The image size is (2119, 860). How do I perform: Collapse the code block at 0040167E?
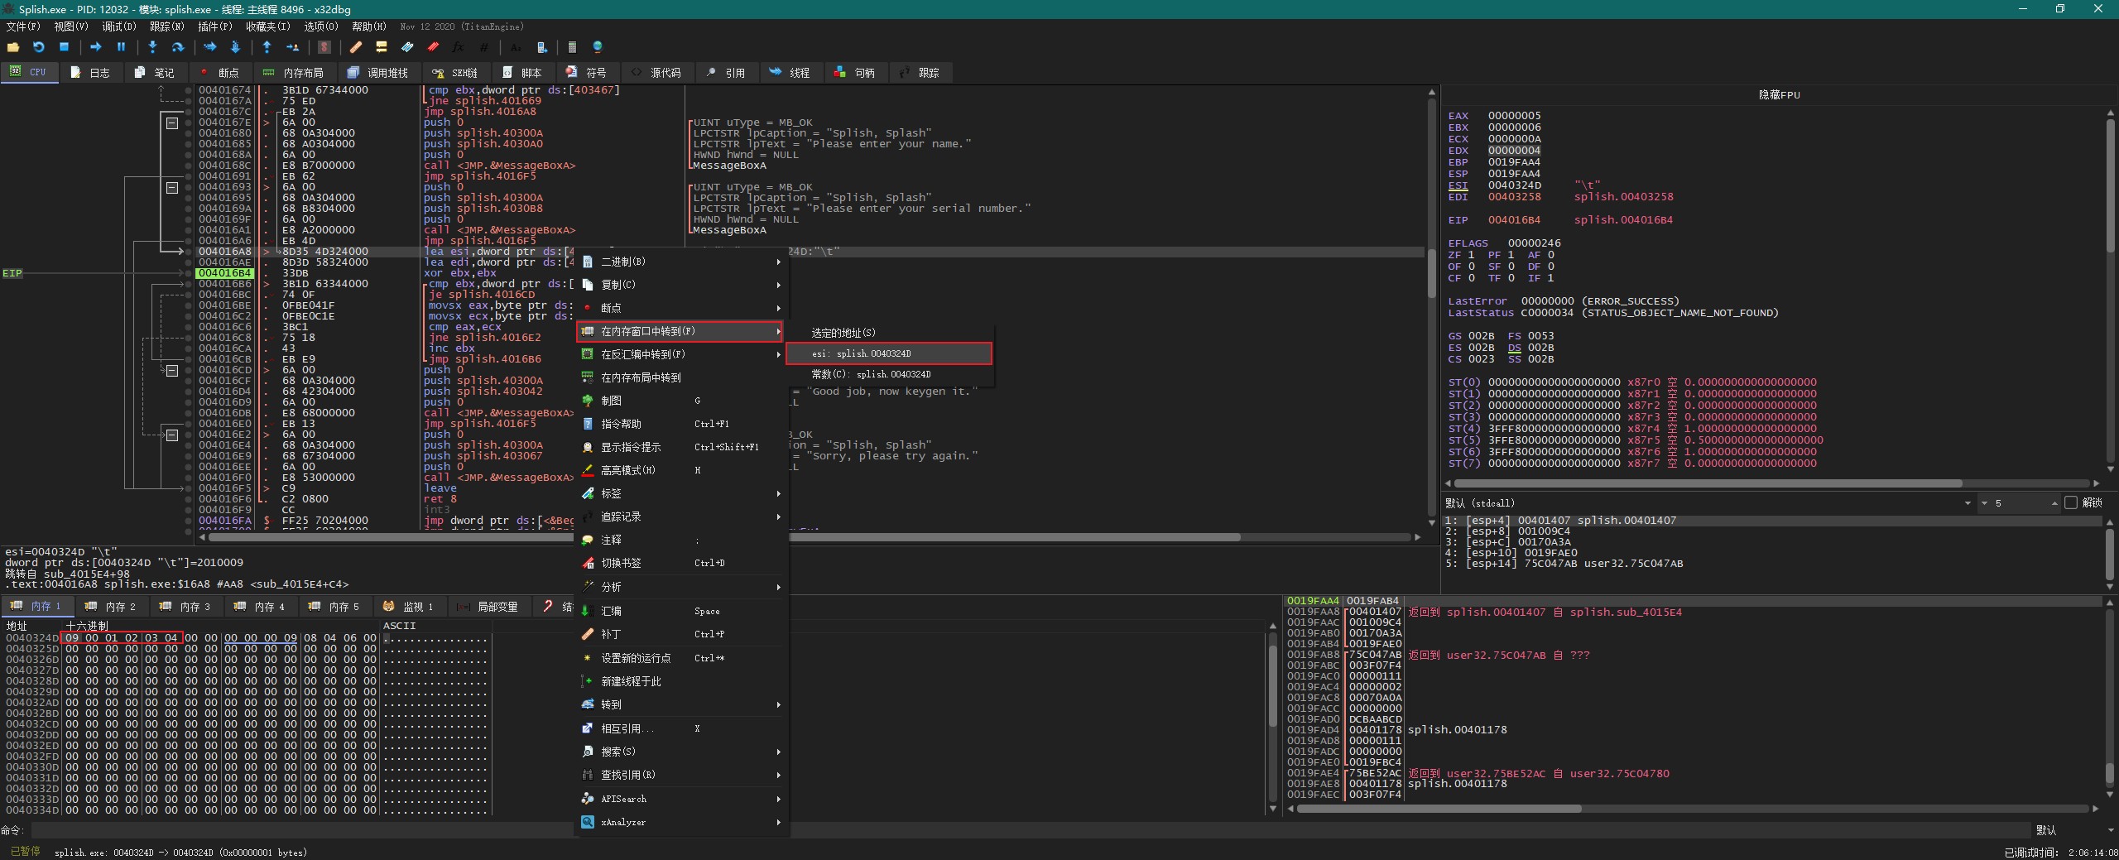point(172,123)
